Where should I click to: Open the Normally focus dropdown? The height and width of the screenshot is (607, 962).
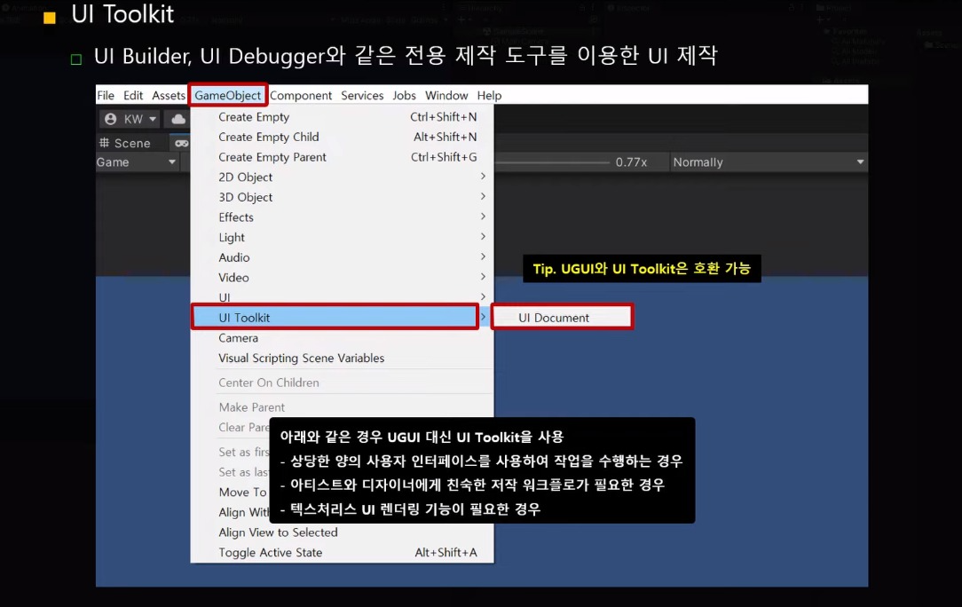[x=769, y=162]
